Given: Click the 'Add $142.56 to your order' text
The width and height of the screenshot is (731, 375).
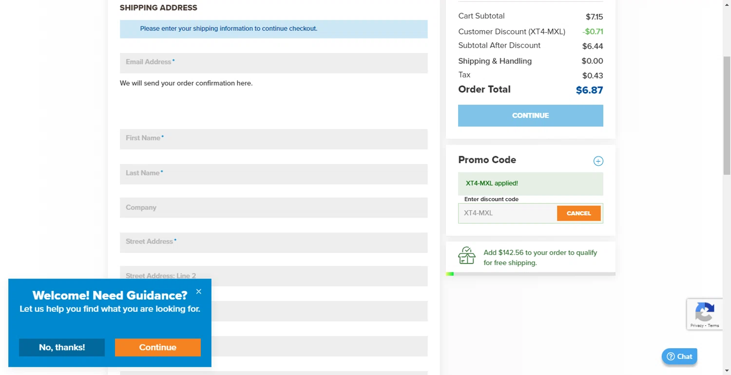Looking at the screenshot, I should (540, 258).
